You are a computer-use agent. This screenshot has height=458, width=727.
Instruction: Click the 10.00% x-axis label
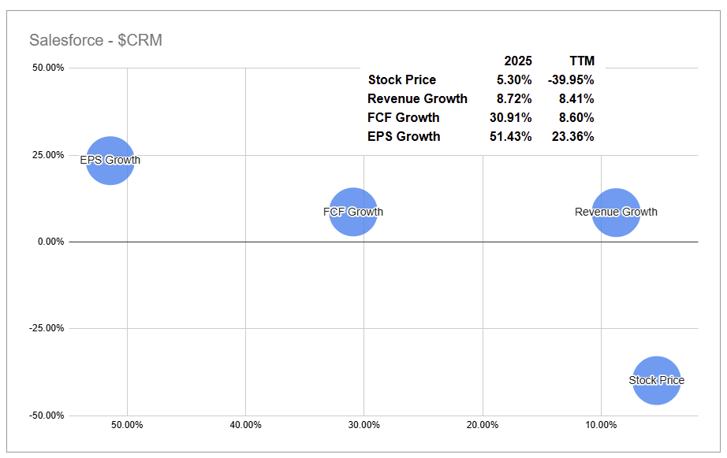click(x=601, y=425)
